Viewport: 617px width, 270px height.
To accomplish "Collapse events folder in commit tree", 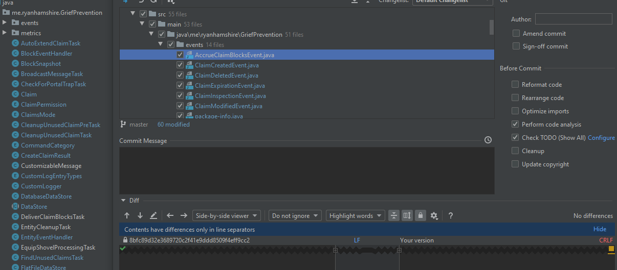I will (161, 45).
